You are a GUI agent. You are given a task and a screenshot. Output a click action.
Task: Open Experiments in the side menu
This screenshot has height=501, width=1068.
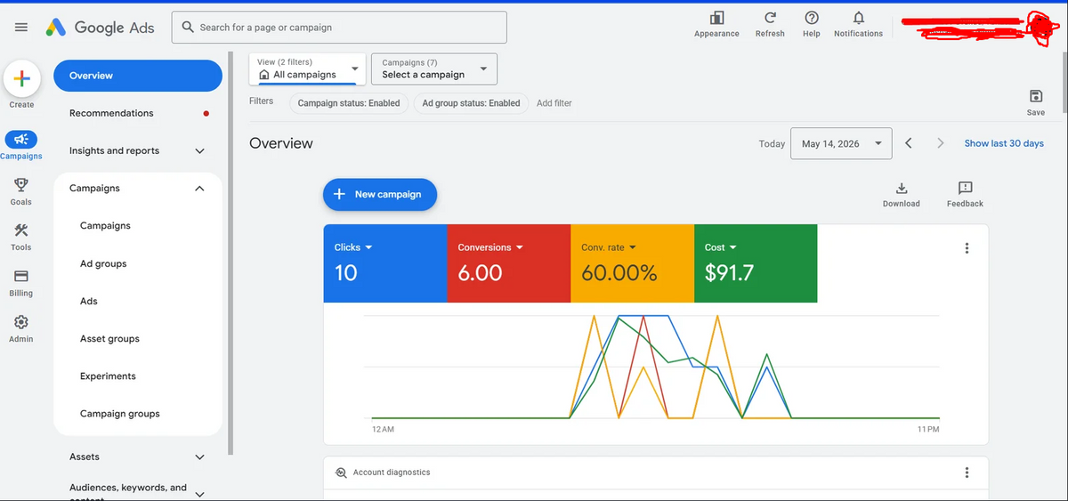point(108,376)
